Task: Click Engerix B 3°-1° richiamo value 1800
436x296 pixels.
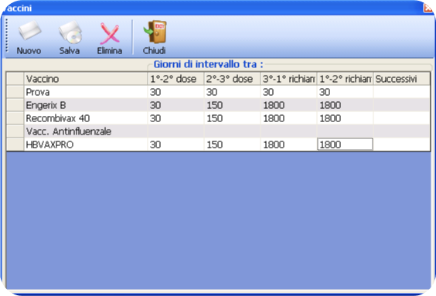Action: 288,105
